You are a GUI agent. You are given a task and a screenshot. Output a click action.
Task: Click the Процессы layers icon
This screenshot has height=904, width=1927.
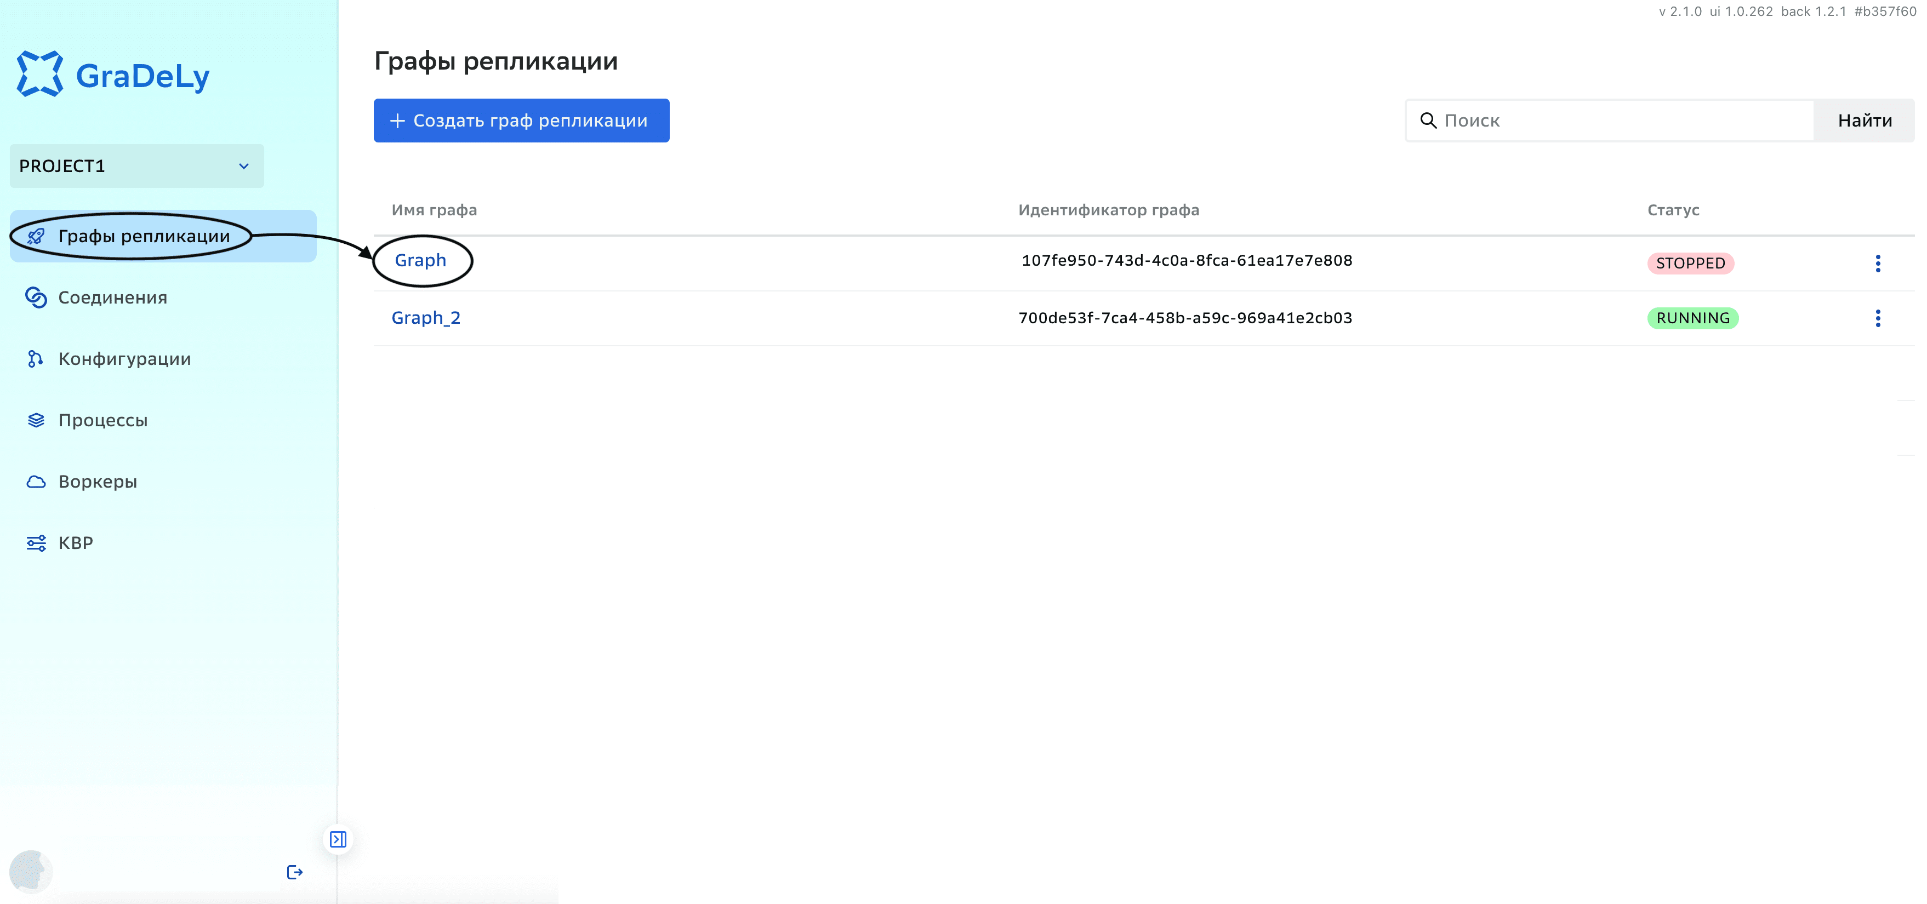[35, 420]
